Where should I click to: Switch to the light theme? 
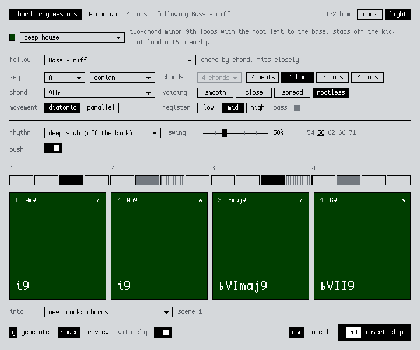[x=398, y=15]
